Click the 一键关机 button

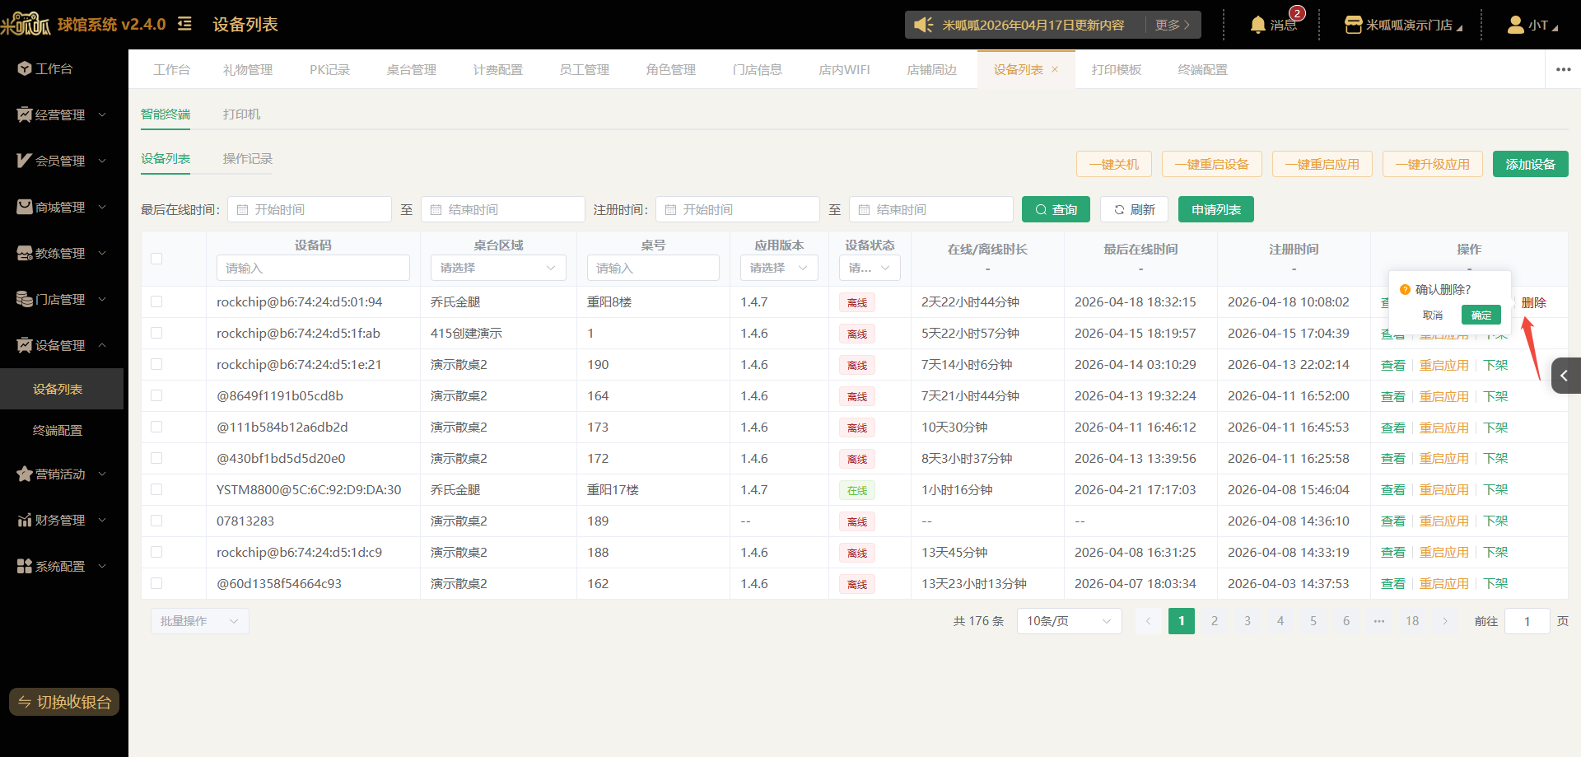pyautogui.click(x=1114, y=164)
